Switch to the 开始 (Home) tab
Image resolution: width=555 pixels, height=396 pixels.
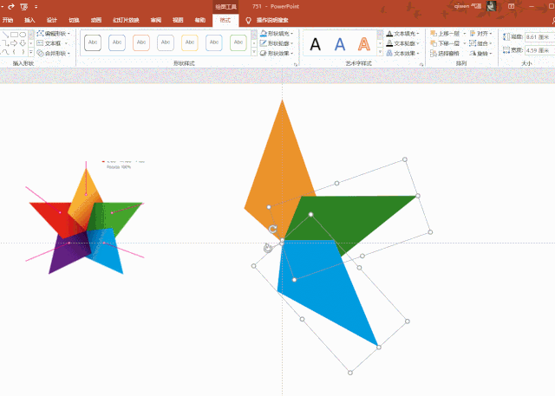pyautogui.click(x=8, y=20)
